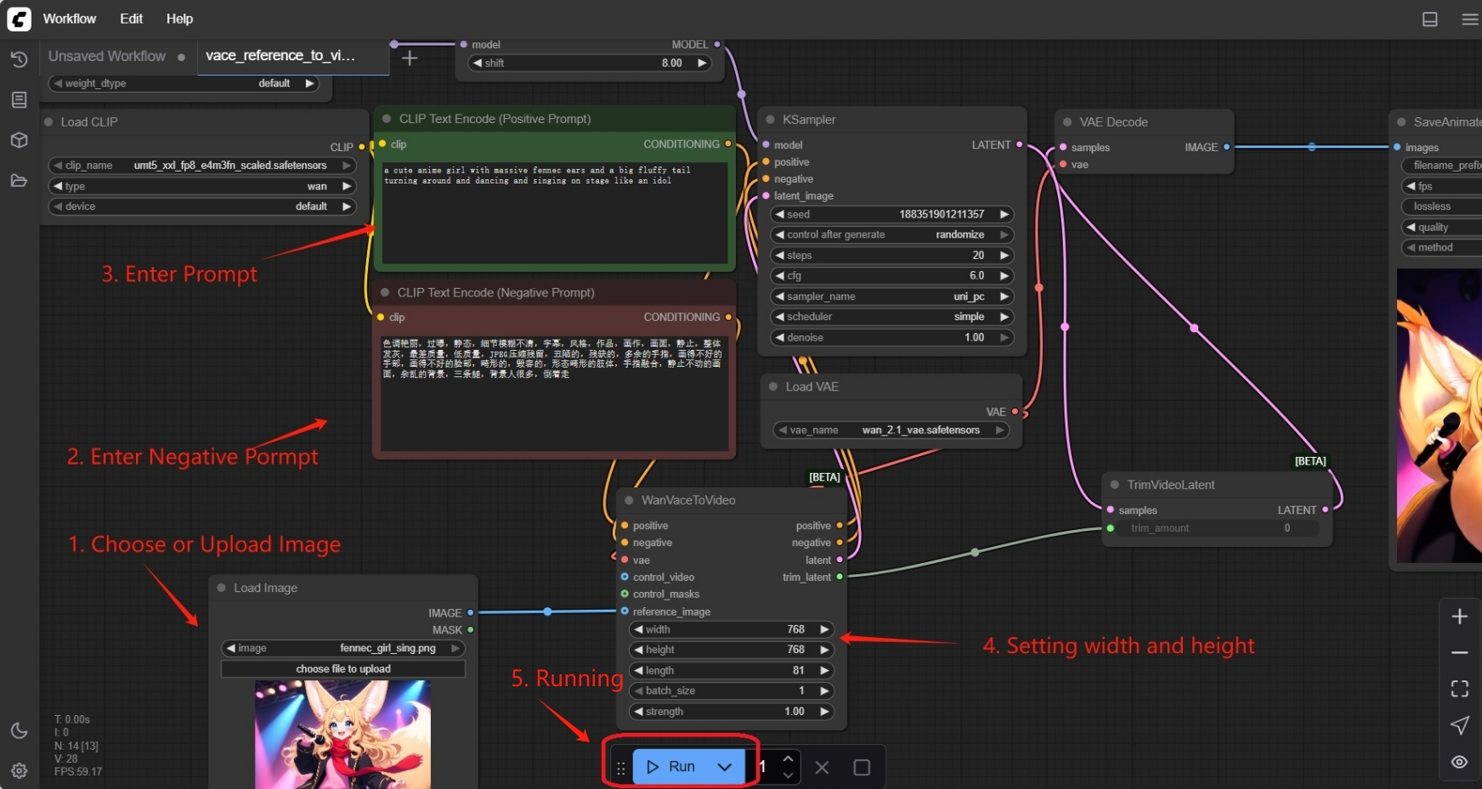Open the Workflow menu
Image resolution: width=1482 pixels, height=789 pixels.
(69, 19)
